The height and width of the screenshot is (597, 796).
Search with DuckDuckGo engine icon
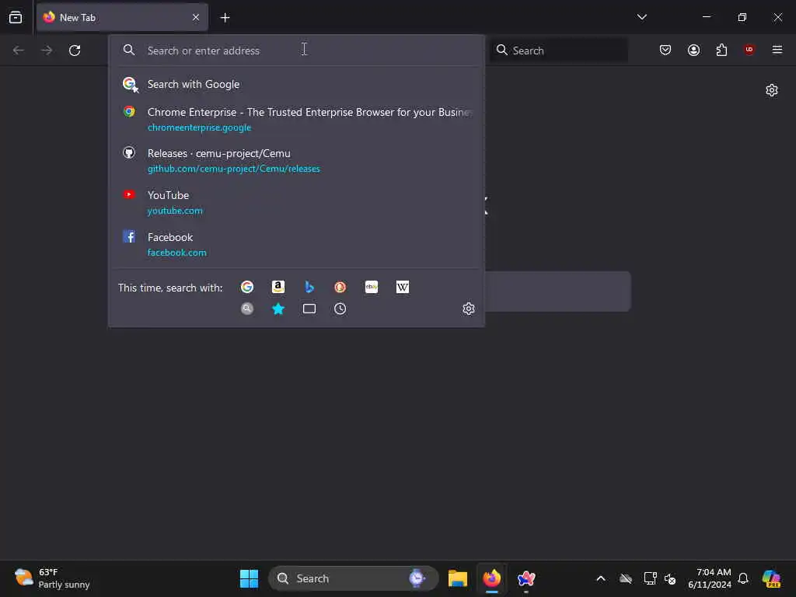pyautogui.click(x=340, y=288)
